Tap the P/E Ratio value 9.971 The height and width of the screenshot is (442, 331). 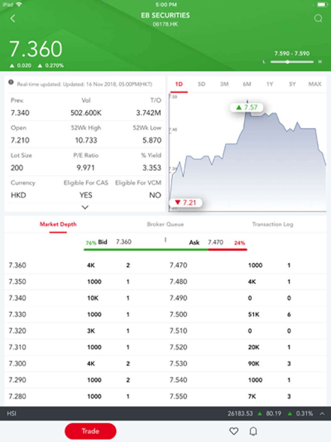[86, 168]
